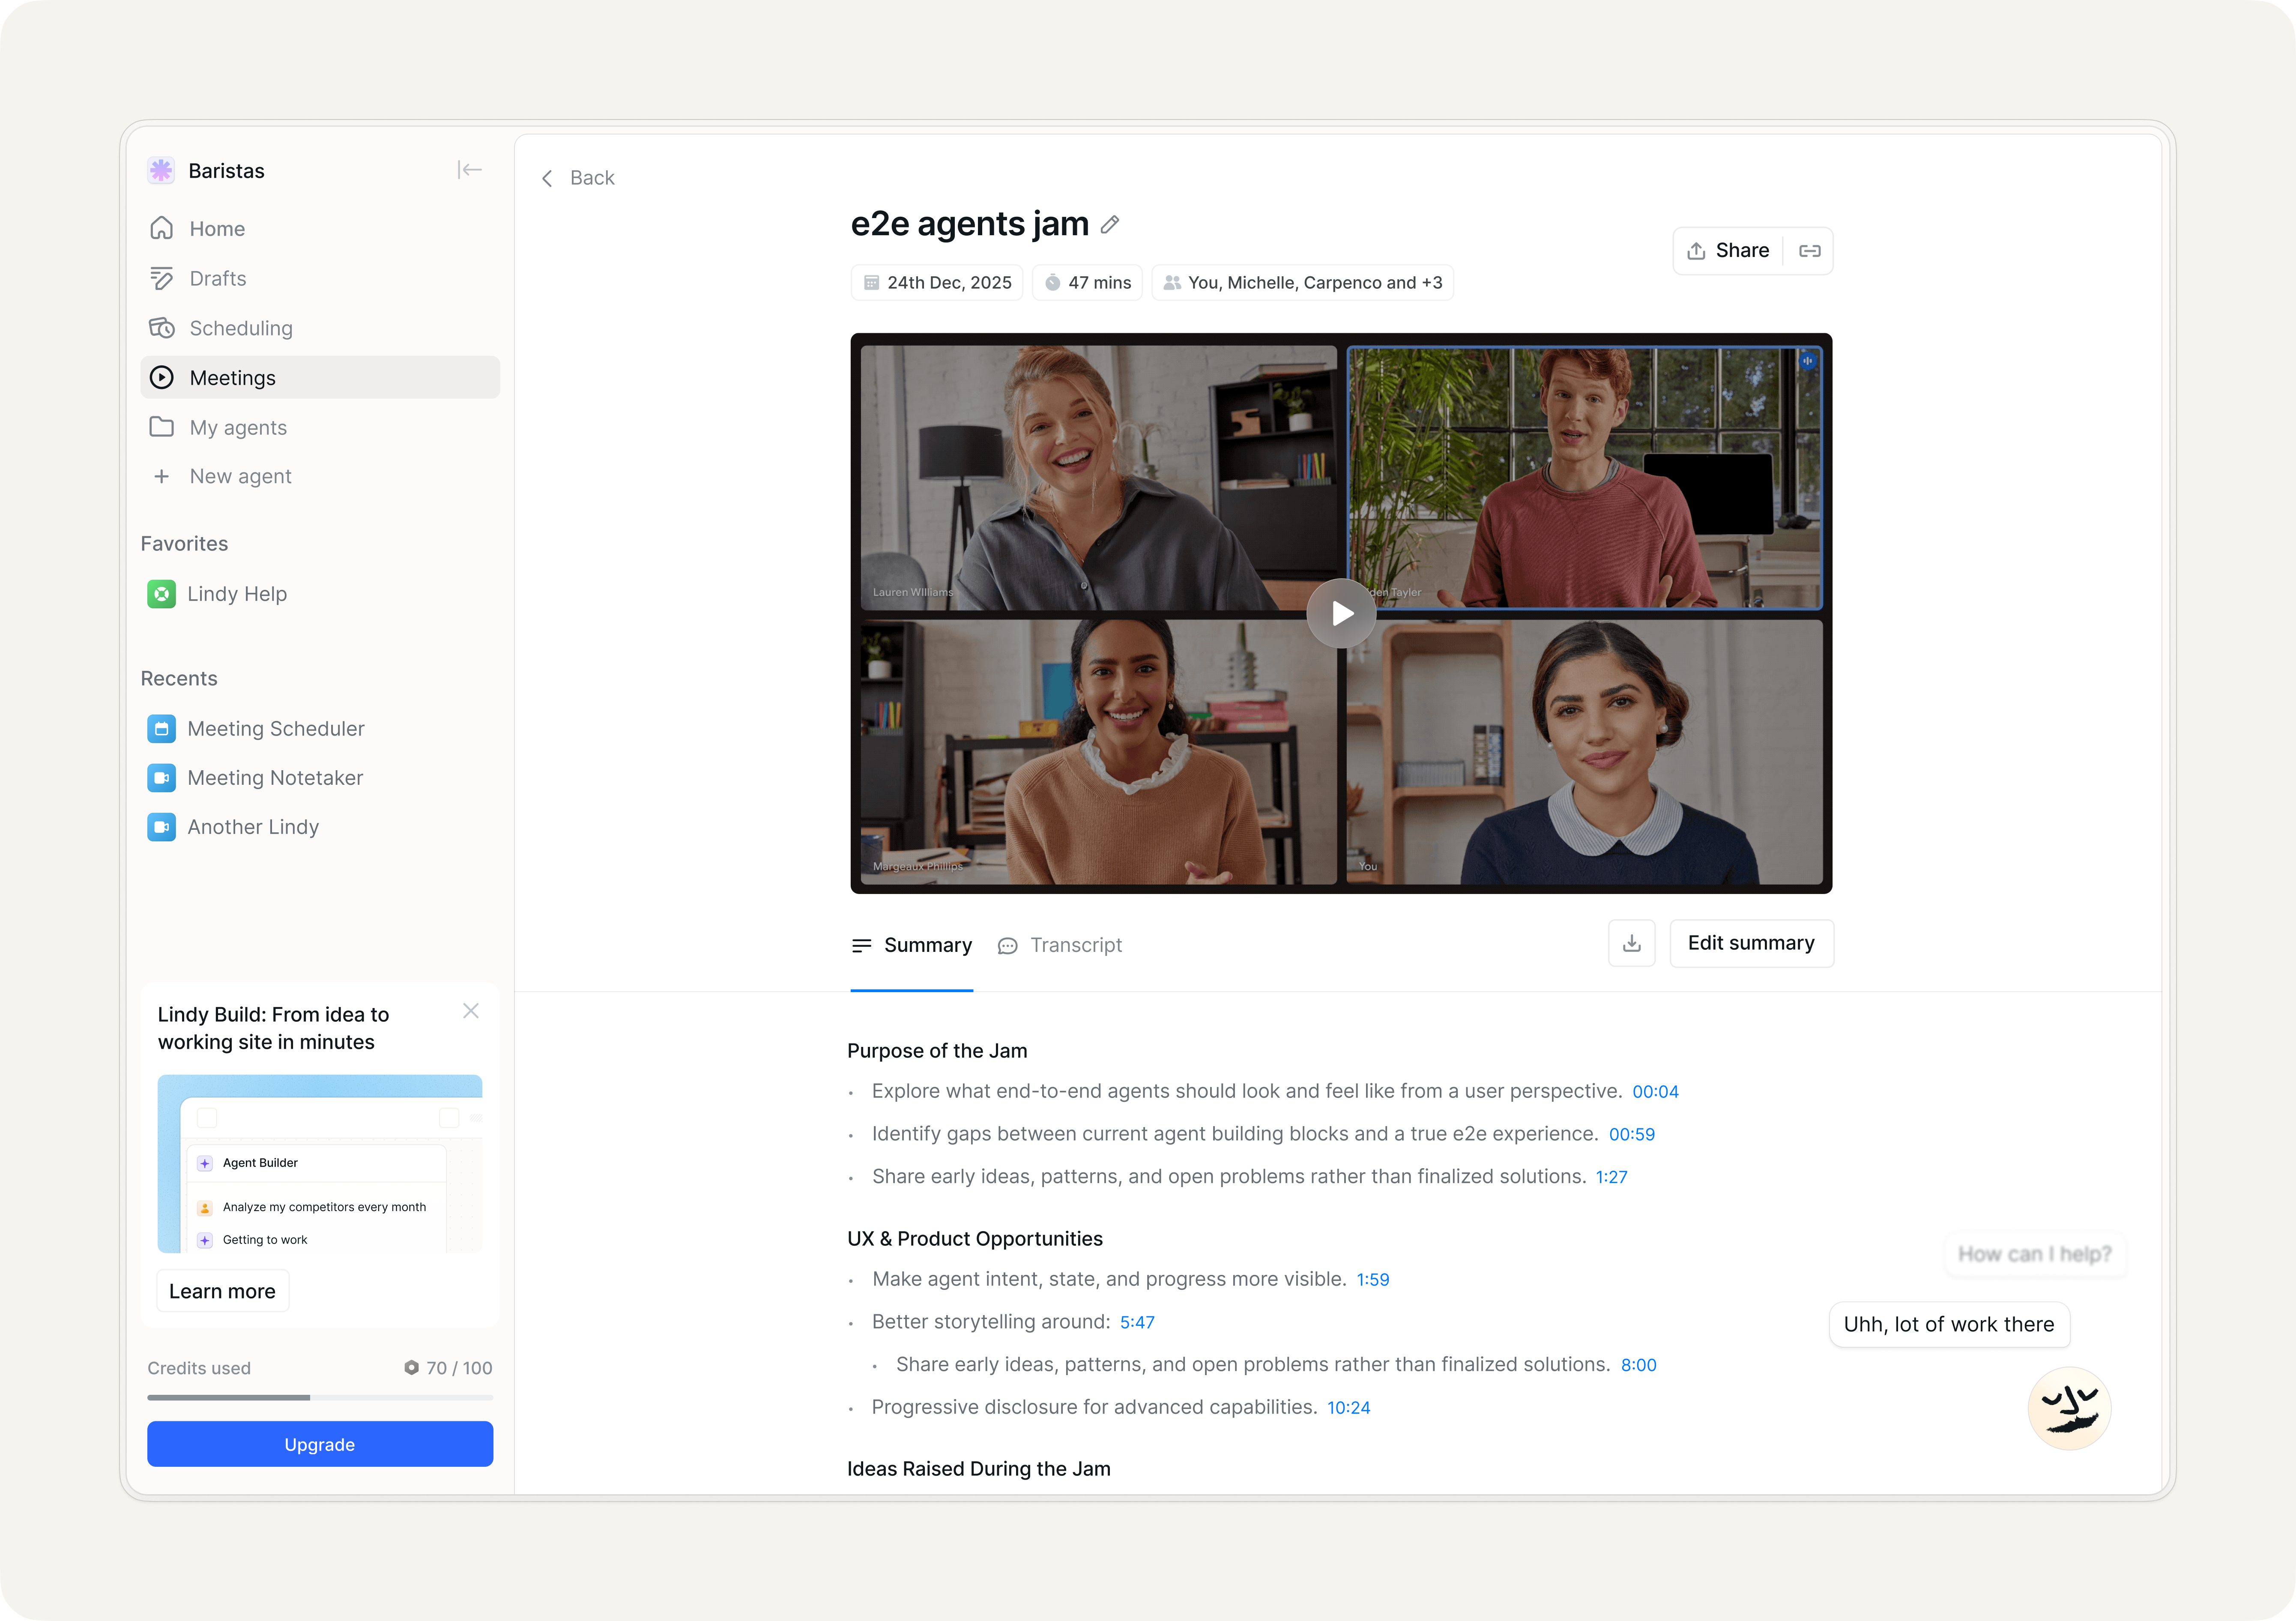Viewport: 2296px width, 1621px height.
Task: Click the 24th Dec, 2025 date chip
Action: [937, 283]
